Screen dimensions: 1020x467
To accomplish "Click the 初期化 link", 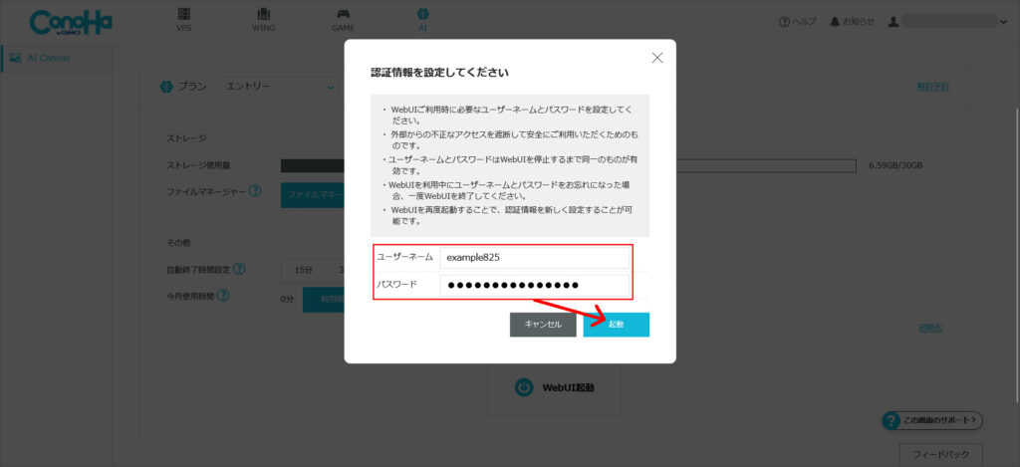I will pos(930,328).
